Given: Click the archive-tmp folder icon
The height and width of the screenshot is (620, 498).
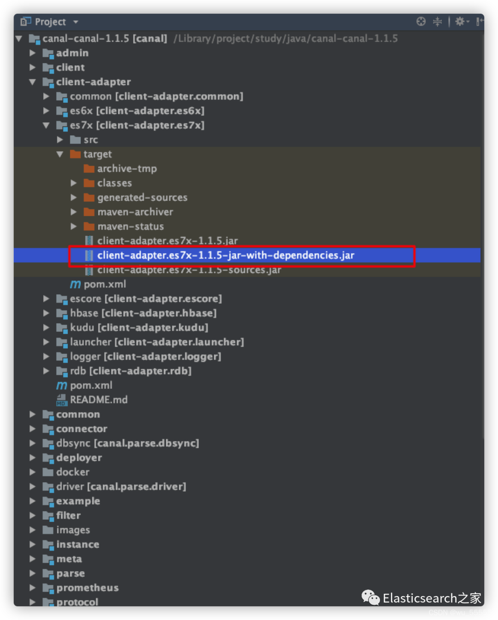Looking at the screenshot, I should 89,169.
